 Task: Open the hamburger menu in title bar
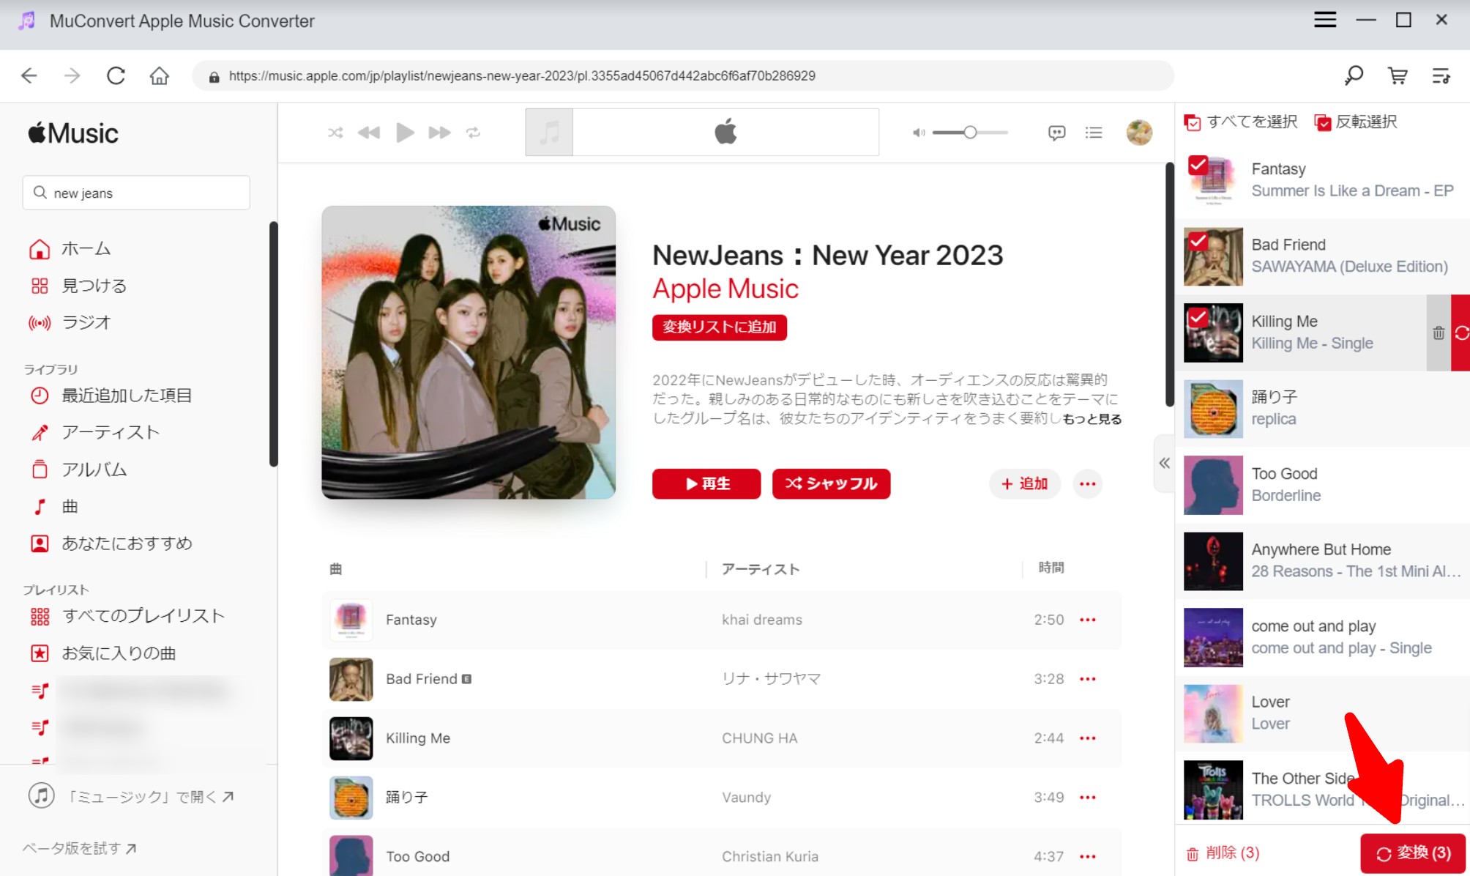1325,21
